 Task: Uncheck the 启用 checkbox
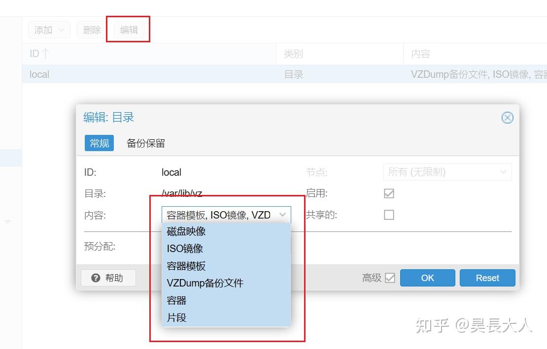388,193
